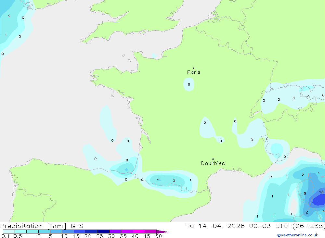Pick the 2–5 mm legend swatch
This screenshot has width=325, height=238.
[44, 232]
